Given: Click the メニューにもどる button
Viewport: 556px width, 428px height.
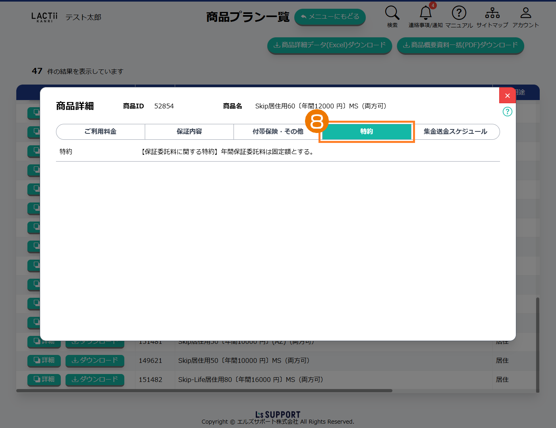Looking at the screenshot, I should [x=330, y=17].
